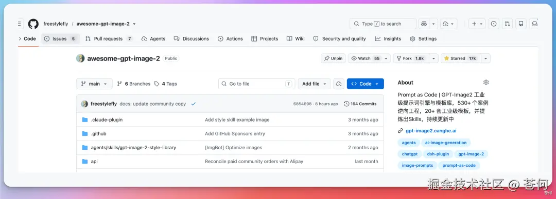
Task: Focus the Type / to search field
Action: click(383, 24)
